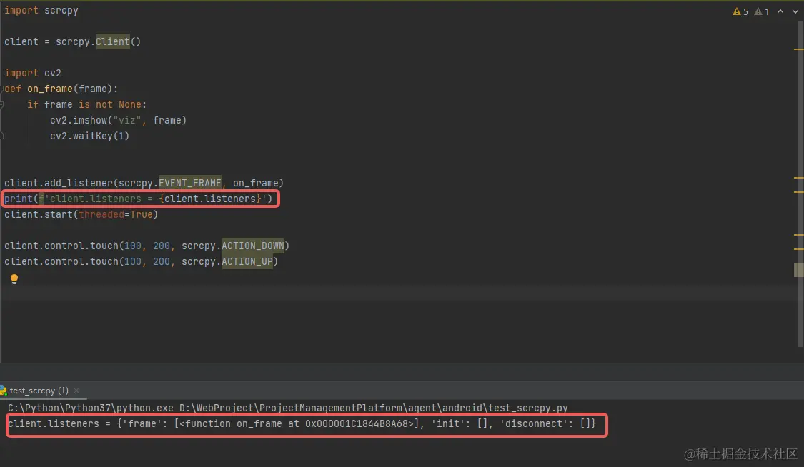Open the quick-fix lightbulb icon
This screenshot has height=467, width=804.
coord(14,278)
